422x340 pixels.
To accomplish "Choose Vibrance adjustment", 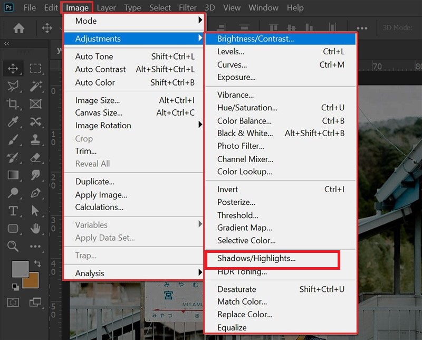I will tap(281, 95).
